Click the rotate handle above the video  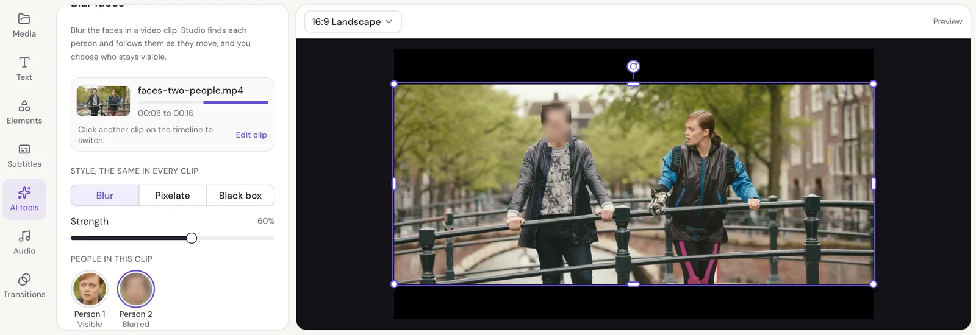(x=633, y=66)
